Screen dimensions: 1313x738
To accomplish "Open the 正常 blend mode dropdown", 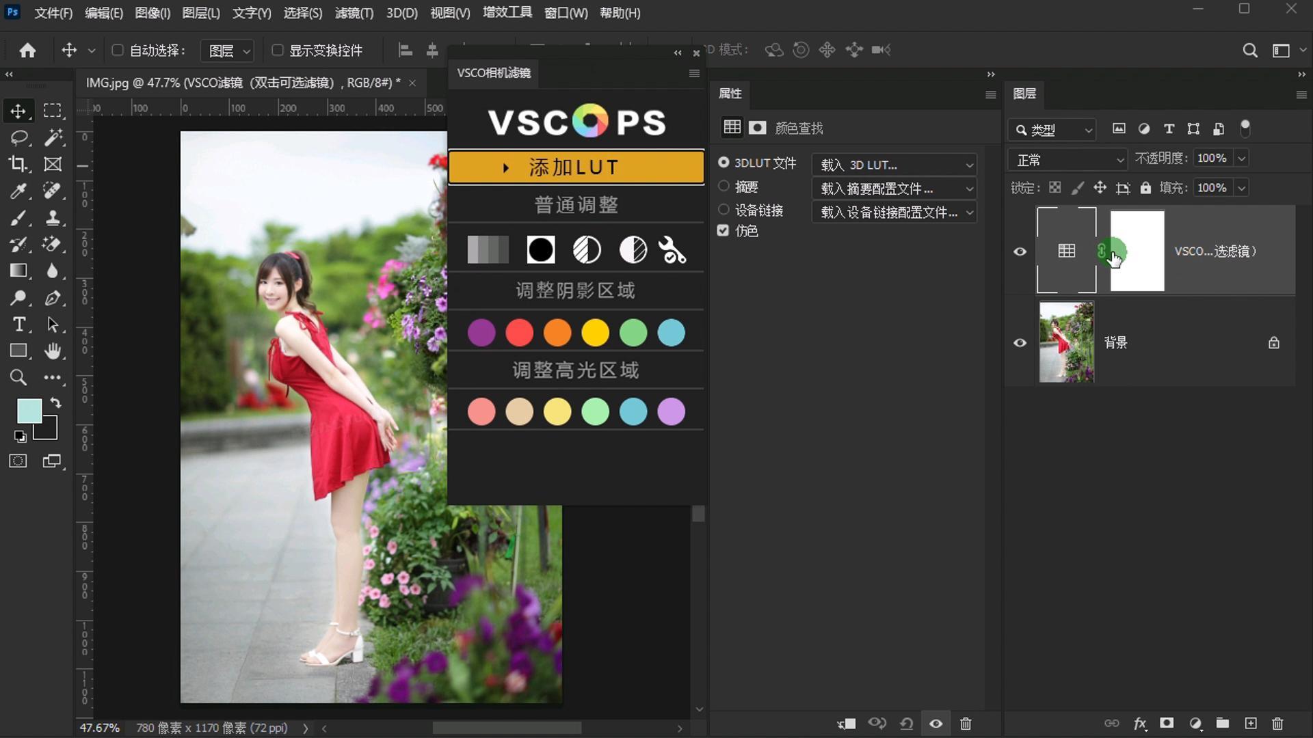I will click(1067, 160).
